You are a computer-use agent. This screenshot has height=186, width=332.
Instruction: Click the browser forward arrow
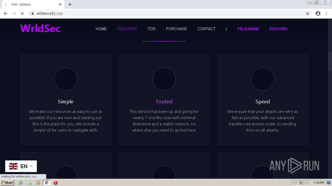(14, 13)
